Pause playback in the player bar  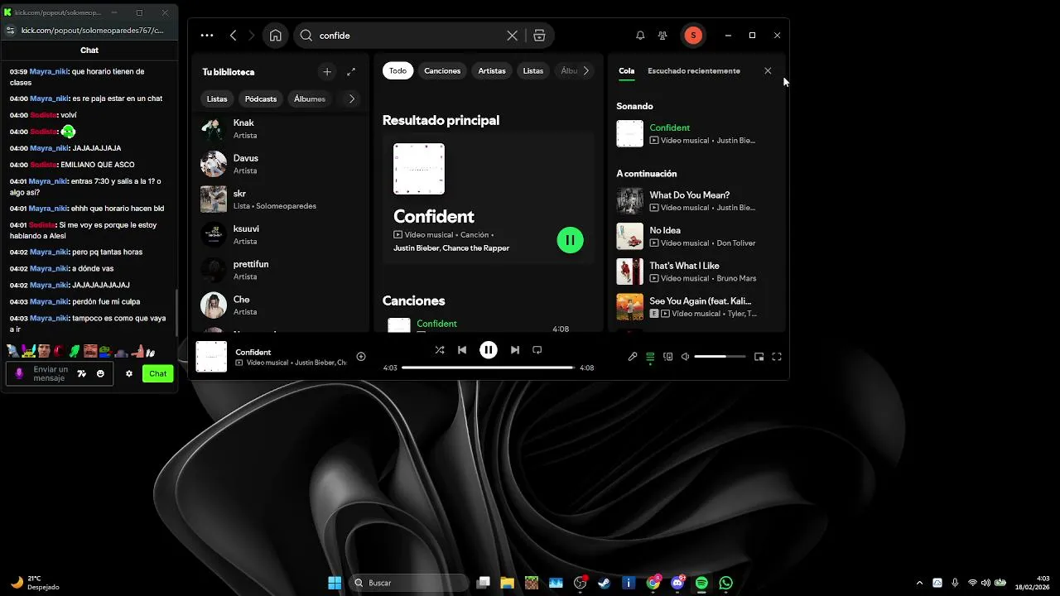(x=489, y=350)
